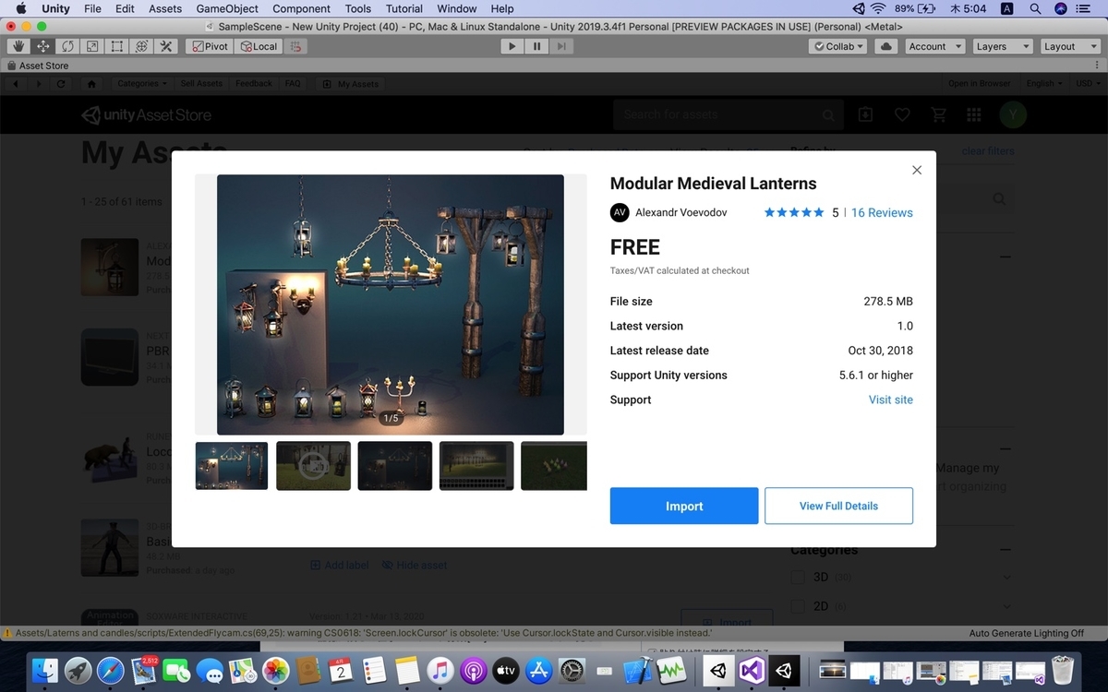Open the Asset Store shopping cart
This screenshot has width=1108, height=692.
coord(939,114)
